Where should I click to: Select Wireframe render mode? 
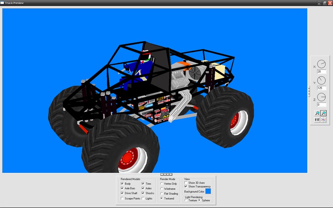pyautogui.click(x=162, y=189)
